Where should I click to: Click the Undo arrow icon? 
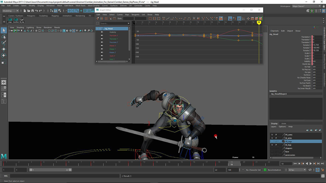click(x=36, y=11)
